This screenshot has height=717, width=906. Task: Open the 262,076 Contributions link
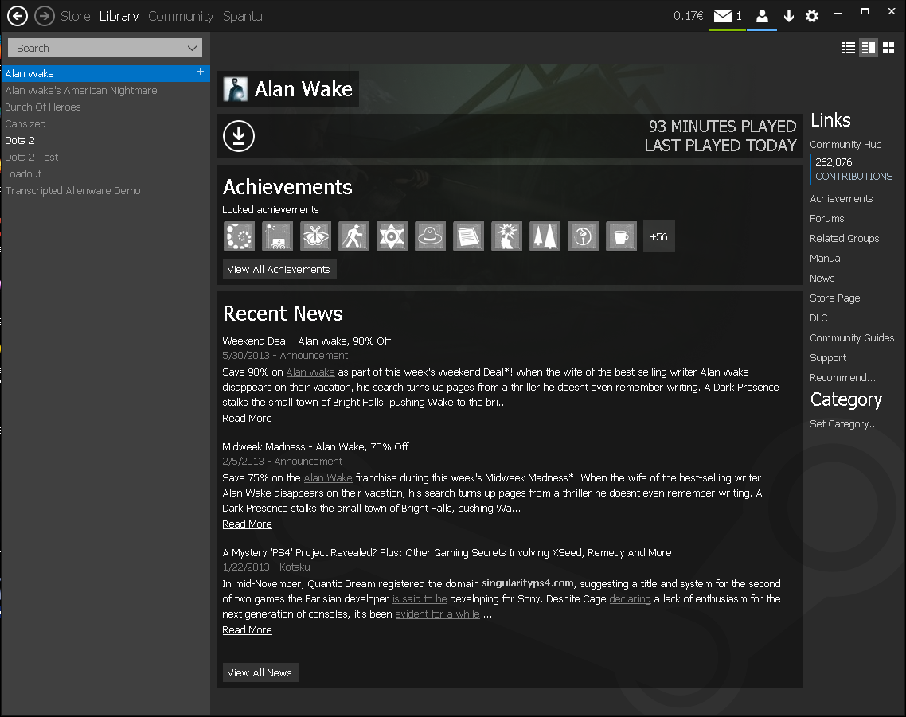point(853,170)
